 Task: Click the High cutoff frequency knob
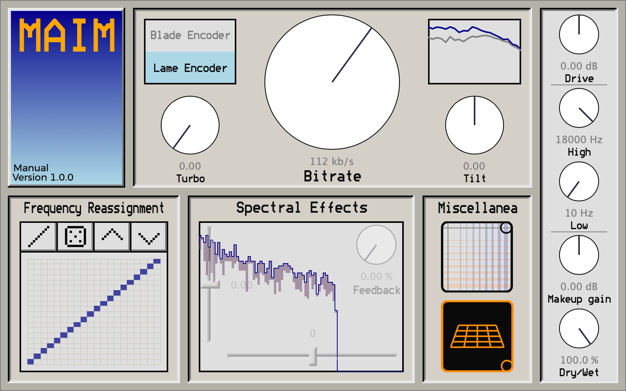tap(579, 108)
